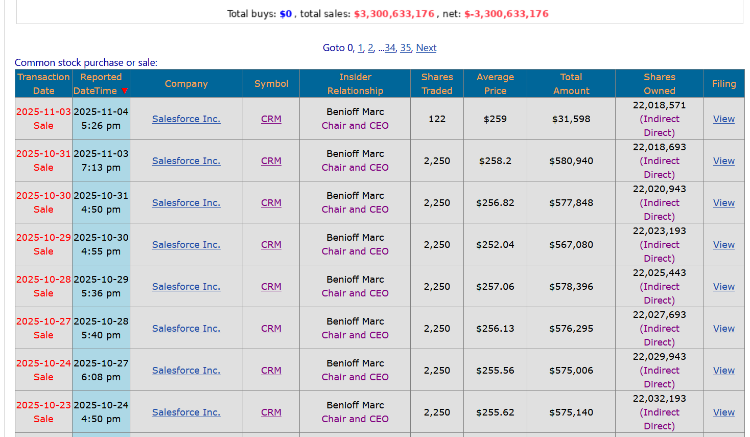The image size is (750, 437).
Task: Select the $567,080 total amount cell
Action: tap(571, 244)
